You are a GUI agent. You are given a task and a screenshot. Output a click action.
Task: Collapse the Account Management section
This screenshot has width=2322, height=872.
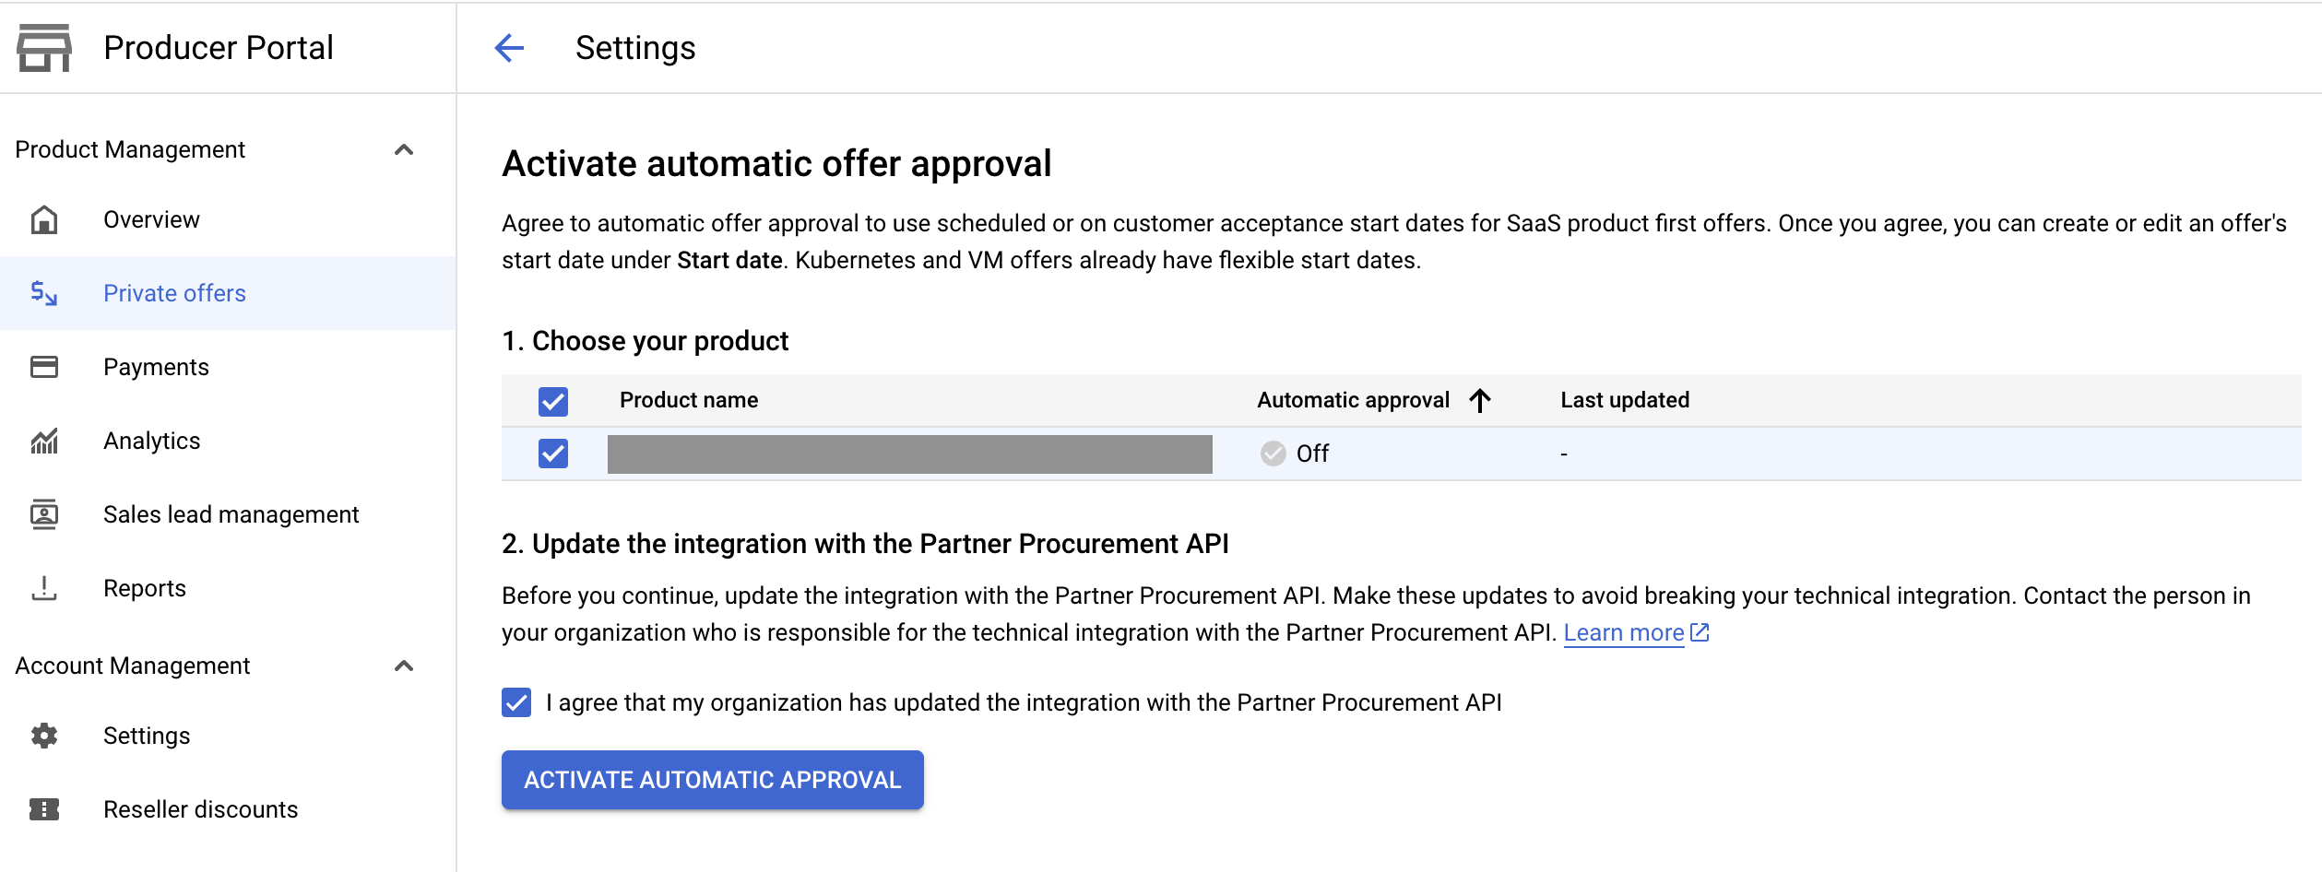click(x=404, y=666)
